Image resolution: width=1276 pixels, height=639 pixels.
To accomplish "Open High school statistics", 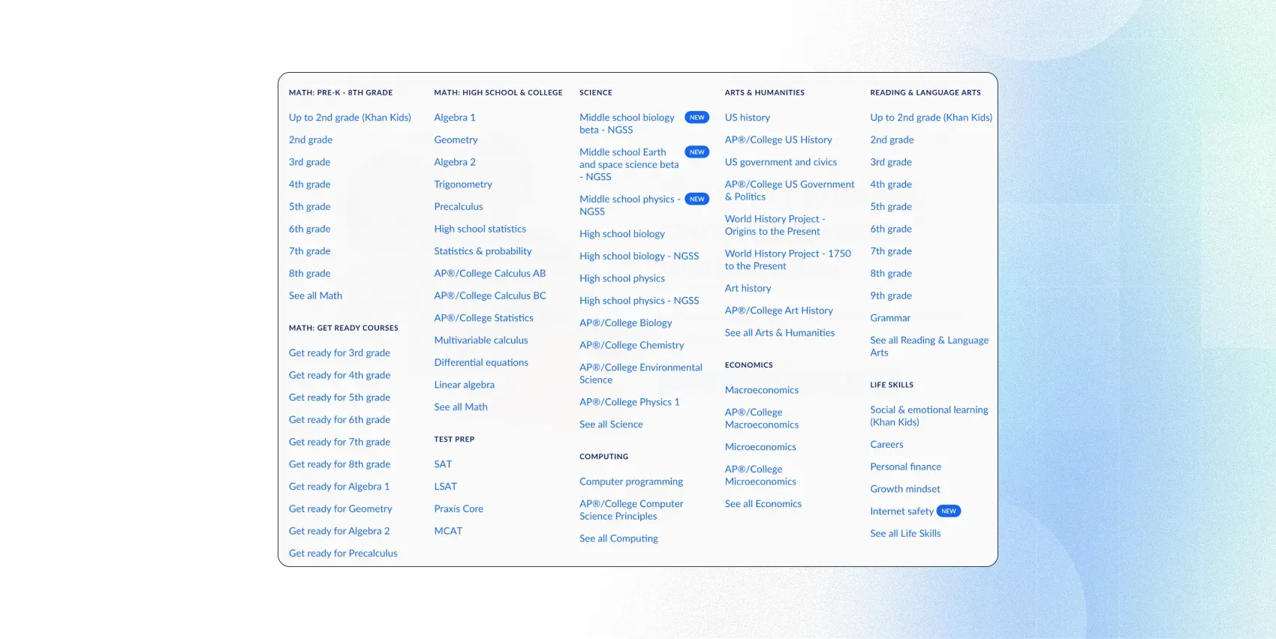I will point(480,229).
